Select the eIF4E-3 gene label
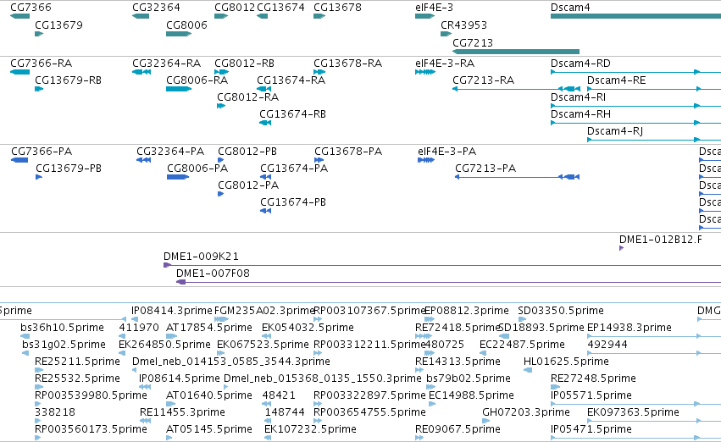 pos(434,8)
